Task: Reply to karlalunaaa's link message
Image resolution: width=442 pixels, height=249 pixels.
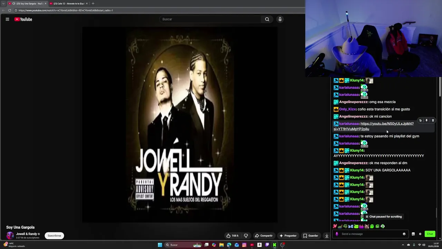Action: 420,120
